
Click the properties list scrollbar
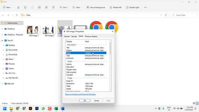point(110,48)
